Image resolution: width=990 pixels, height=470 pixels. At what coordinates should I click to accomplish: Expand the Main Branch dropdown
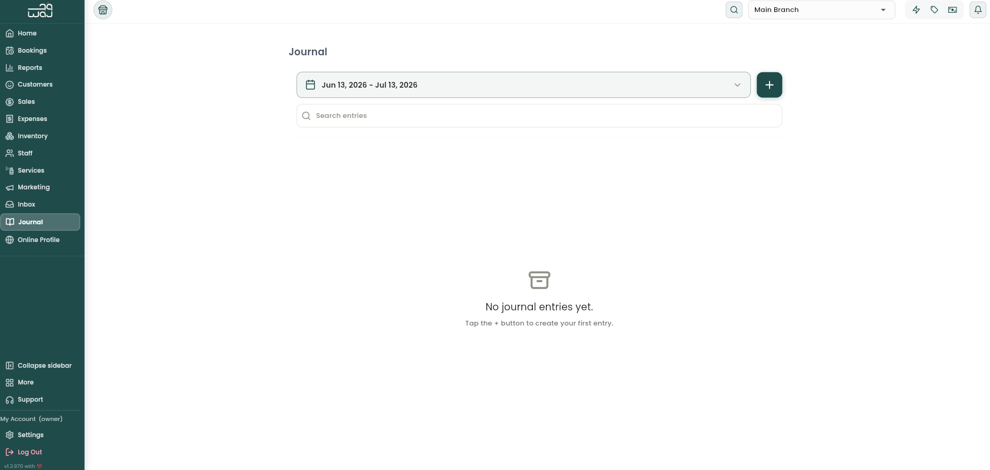822,10
